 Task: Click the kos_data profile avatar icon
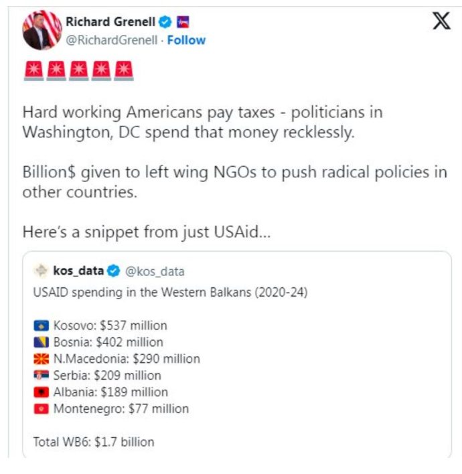[x=42, y=271]
